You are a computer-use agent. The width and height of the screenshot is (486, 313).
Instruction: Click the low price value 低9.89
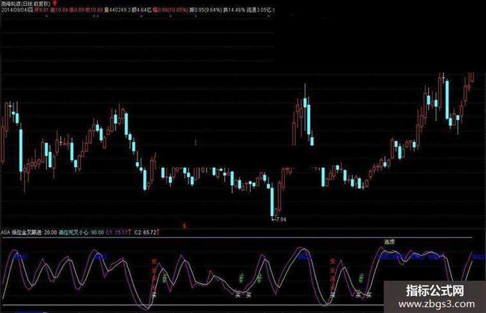click(x=77, y=10)
